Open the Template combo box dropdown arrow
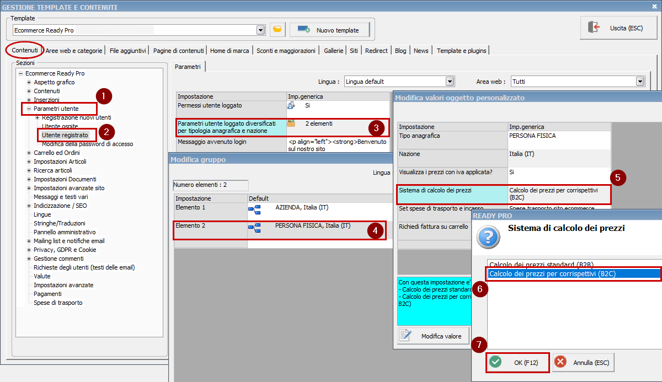 click(x=260, y=30)
